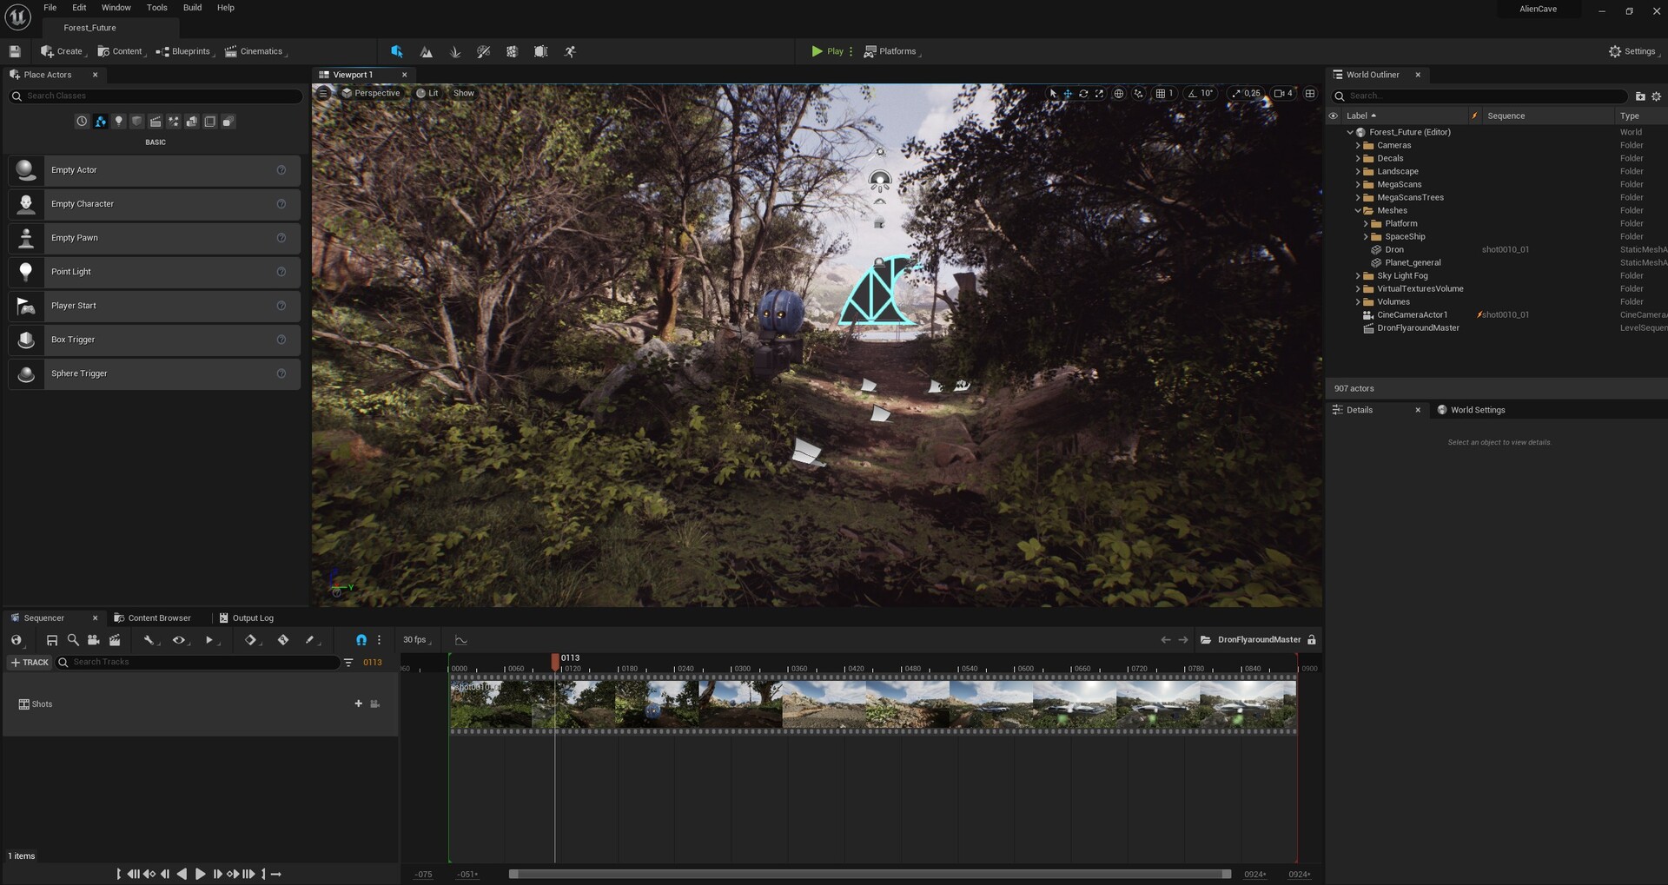Open the Mesh Paint mode
Image resolution: width=1668 pixels, height=885 pixels.
[x=483, y=52]
